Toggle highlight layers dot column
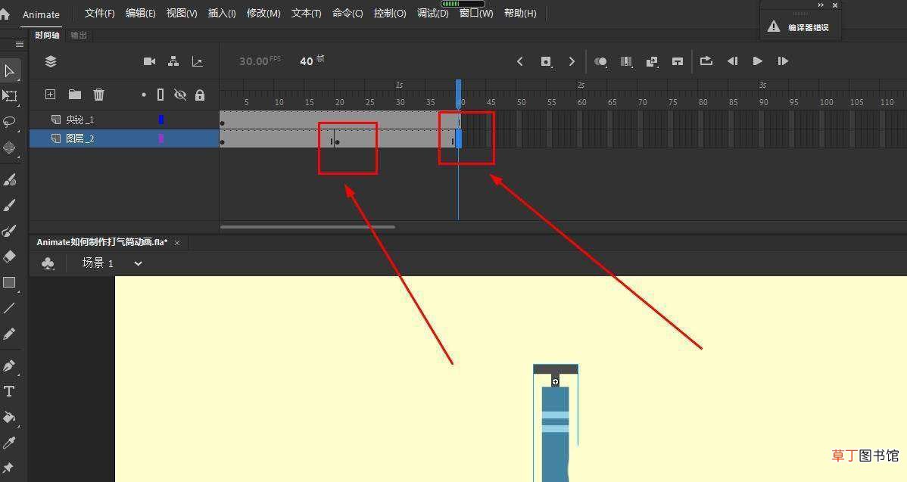 click(143, 95)
